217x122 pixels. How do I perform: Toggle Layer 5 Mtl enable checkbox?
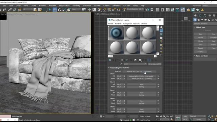coord(158,109)
